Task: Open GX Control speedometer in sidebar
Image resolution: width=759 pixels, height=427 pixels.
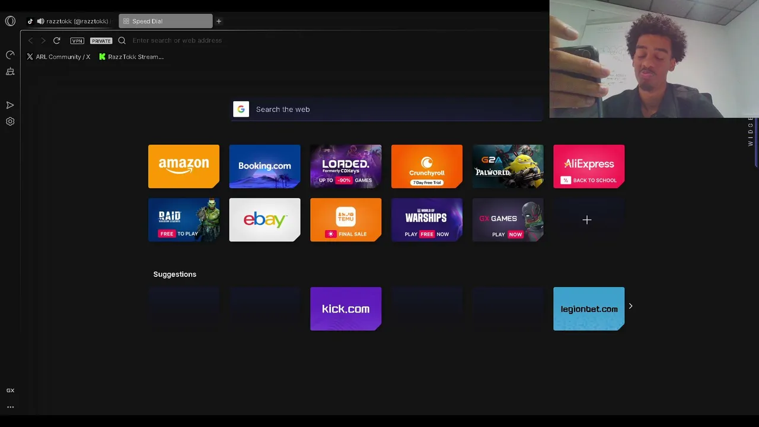Action: (x=10, y=55)
